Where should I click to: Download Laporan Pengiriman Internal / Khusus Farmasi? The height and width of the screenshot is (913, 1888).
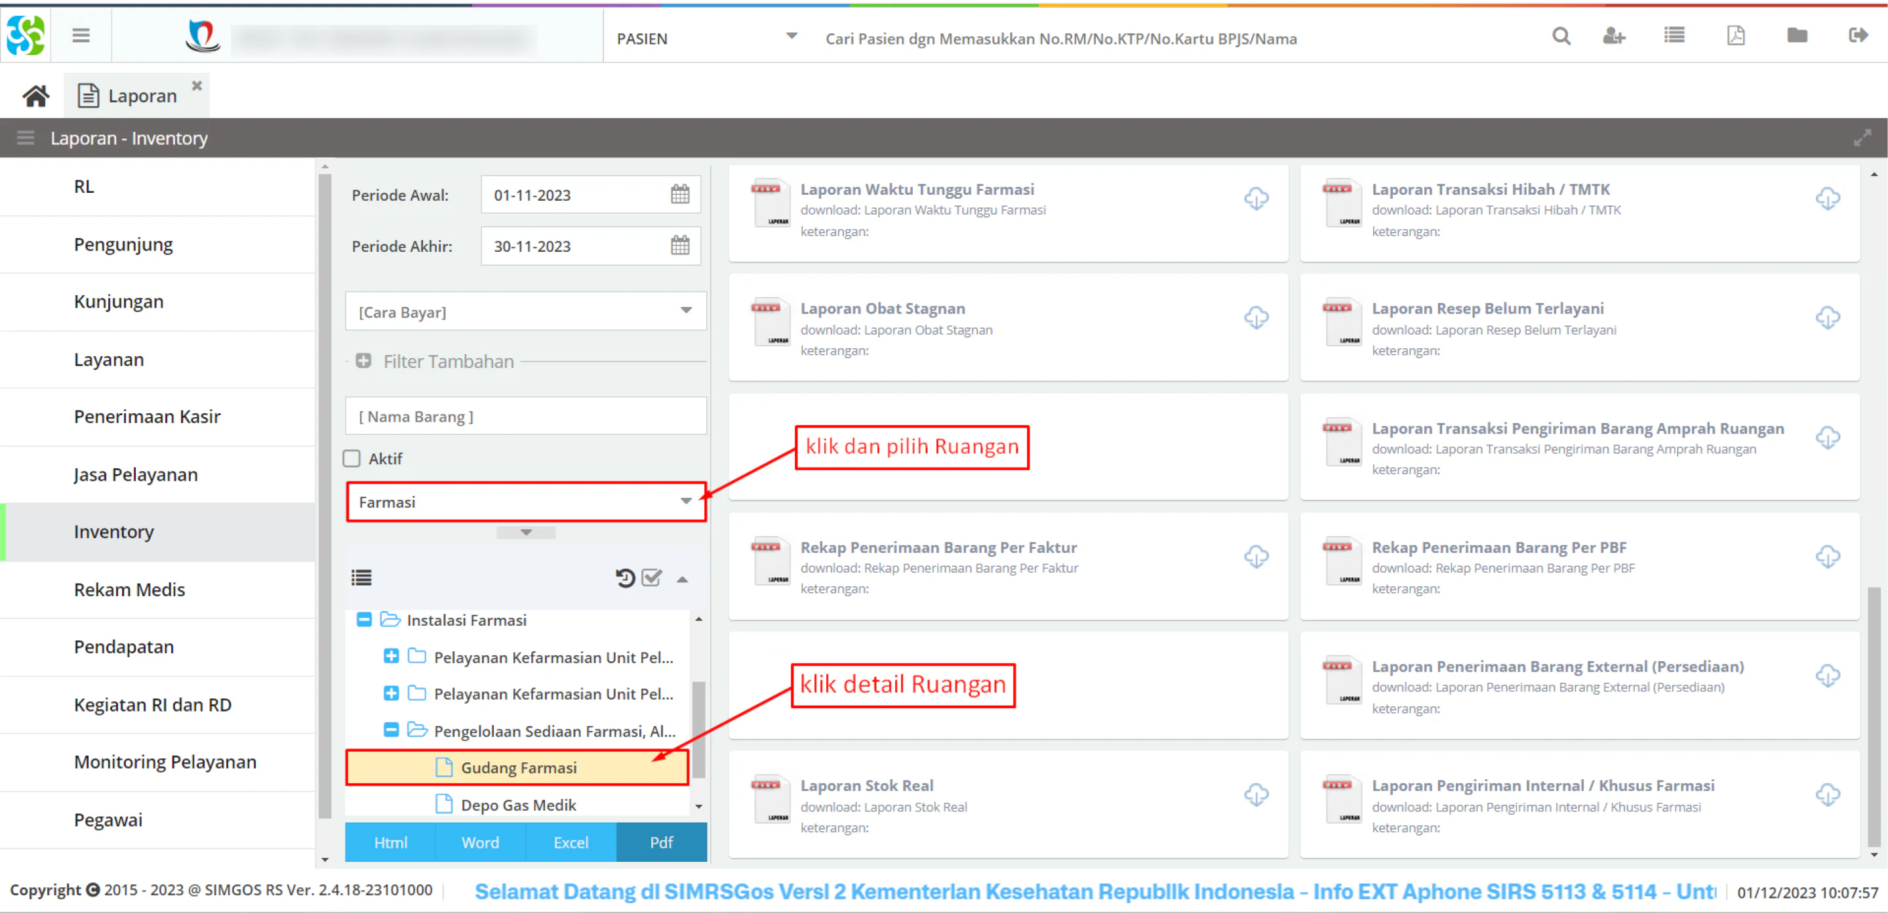[1828, 795]
